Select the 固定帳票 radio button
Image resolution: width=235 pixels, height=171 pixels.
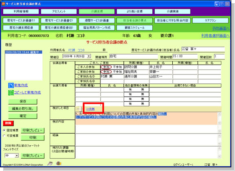coord(4,130)
